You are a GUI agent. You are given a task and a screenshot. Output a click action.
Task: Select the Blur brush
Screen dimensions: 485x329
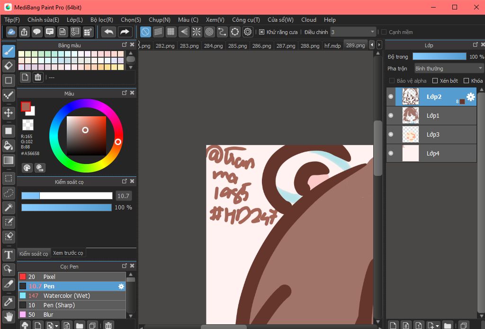coord(72,314)
